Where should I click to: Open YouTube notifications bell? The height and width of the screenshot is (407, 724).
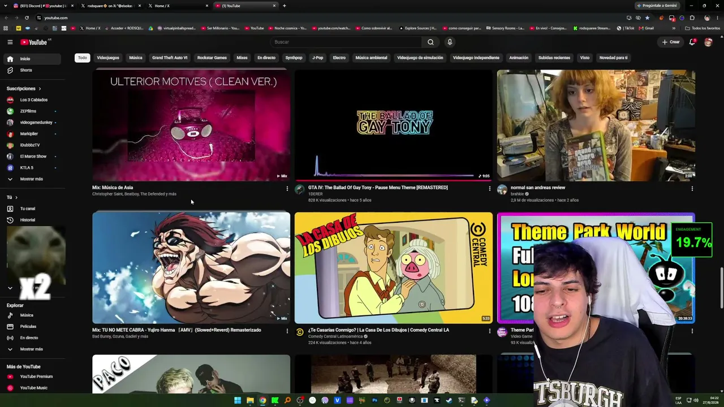click(x=692, y=42)
